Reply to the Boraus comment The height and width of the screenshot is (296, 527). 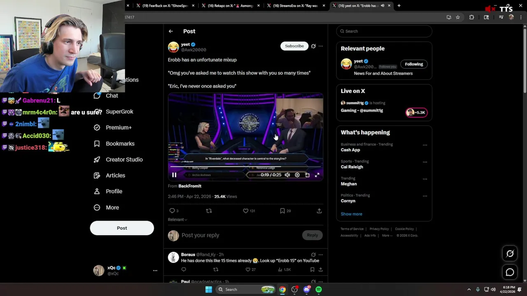184,270
